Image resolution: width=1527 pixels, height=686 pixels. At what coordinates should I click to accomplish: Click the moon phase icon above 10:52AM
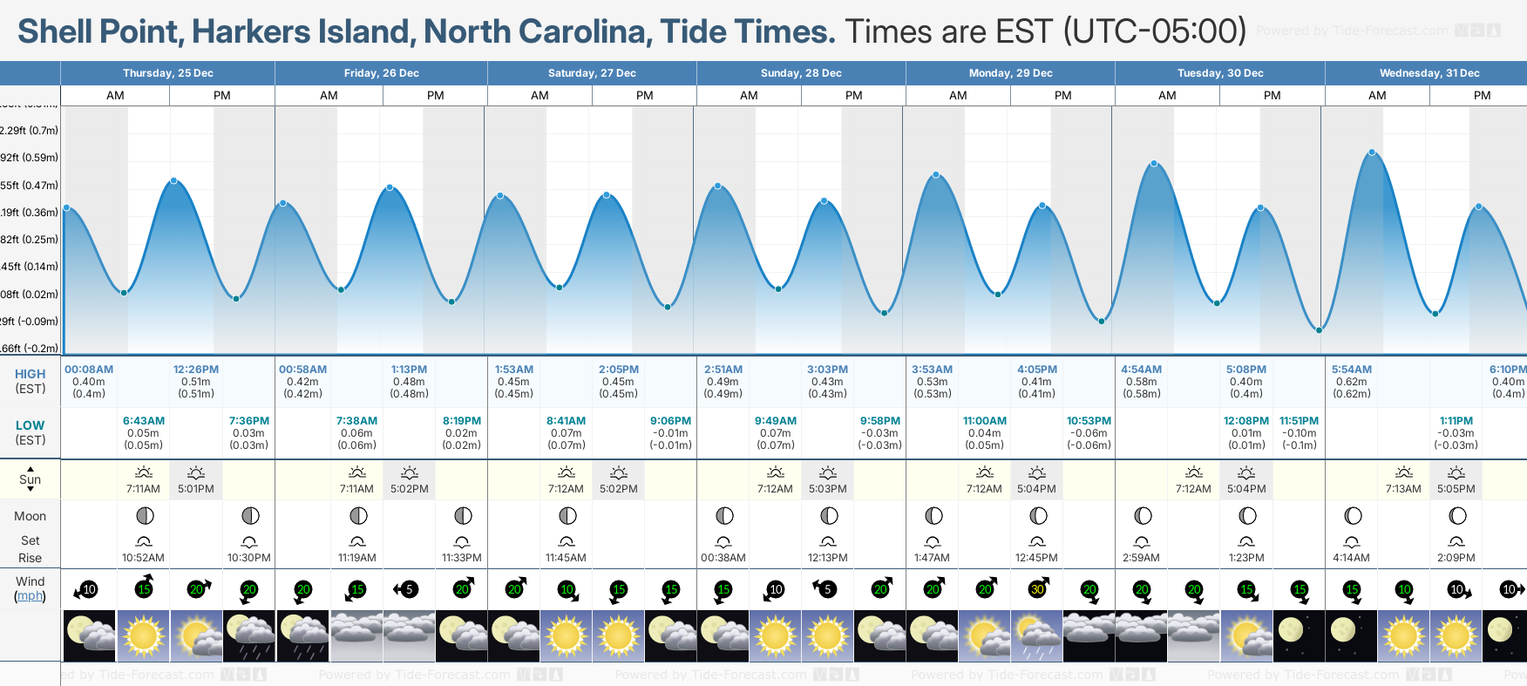[x=145, y=516]
